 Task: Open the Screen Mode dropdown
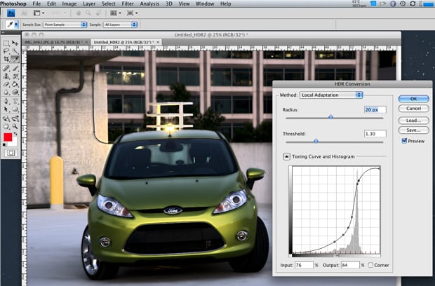[132, 13]
